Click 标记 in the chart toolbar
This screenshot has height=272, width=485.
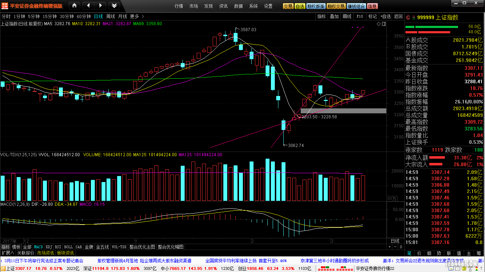pos(373,16)
